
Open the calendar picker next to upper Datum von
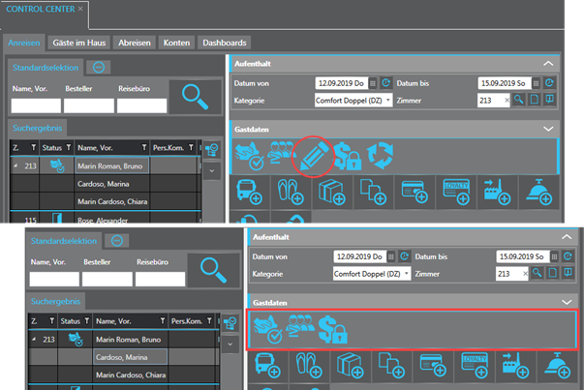(x=373, y=83)
